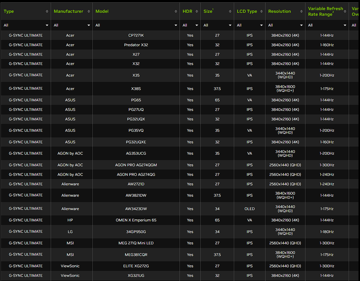Click the PG35VQ model cell

(x=136, y=131)
